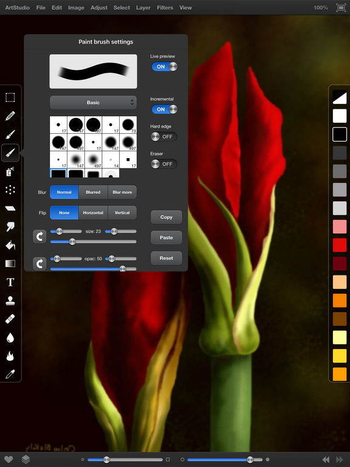
Task: Choose the Pencil tool
Action: [10, 116]
